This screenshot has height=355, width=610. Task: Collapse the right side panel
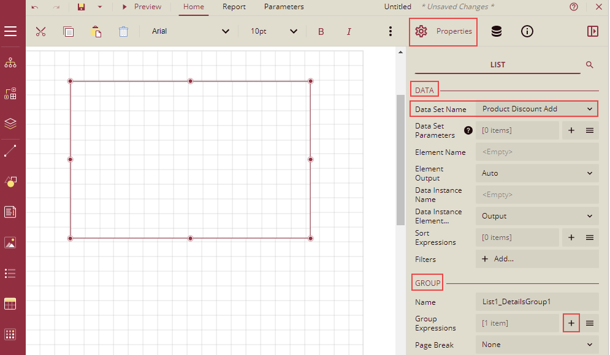[592, 31]
